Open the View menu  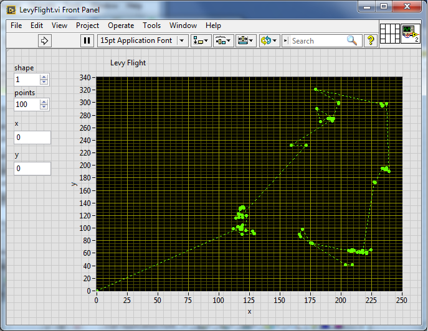tap(59, 26)
